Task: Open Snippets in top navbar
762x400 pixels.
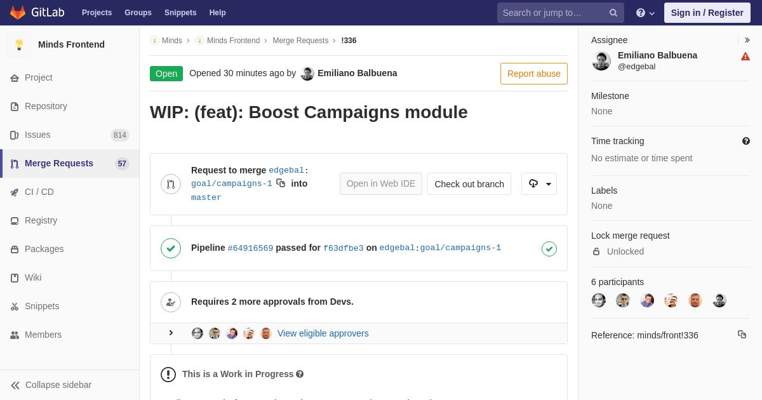Action: pos(180,13)
